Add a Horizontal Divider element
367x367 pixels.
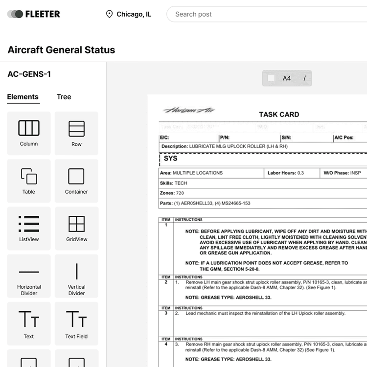[x=29, y=275]
